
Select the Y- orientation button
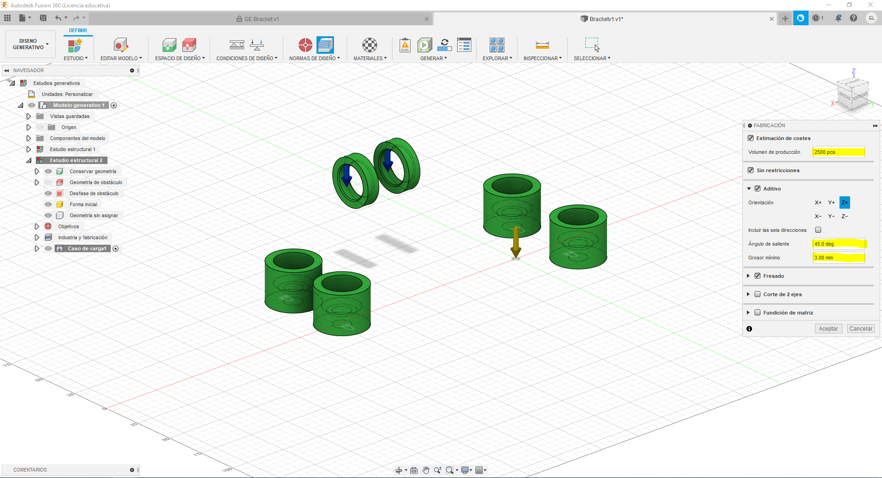click(831, 216)
